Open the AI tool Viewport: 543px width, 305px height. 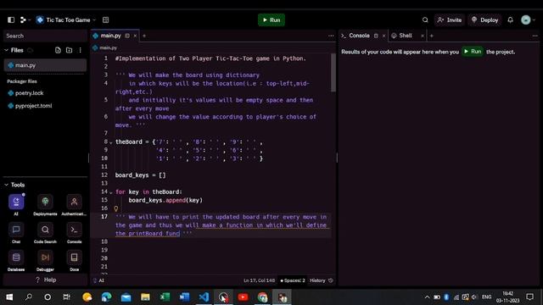pyautogui.click(x=16, y=205)
